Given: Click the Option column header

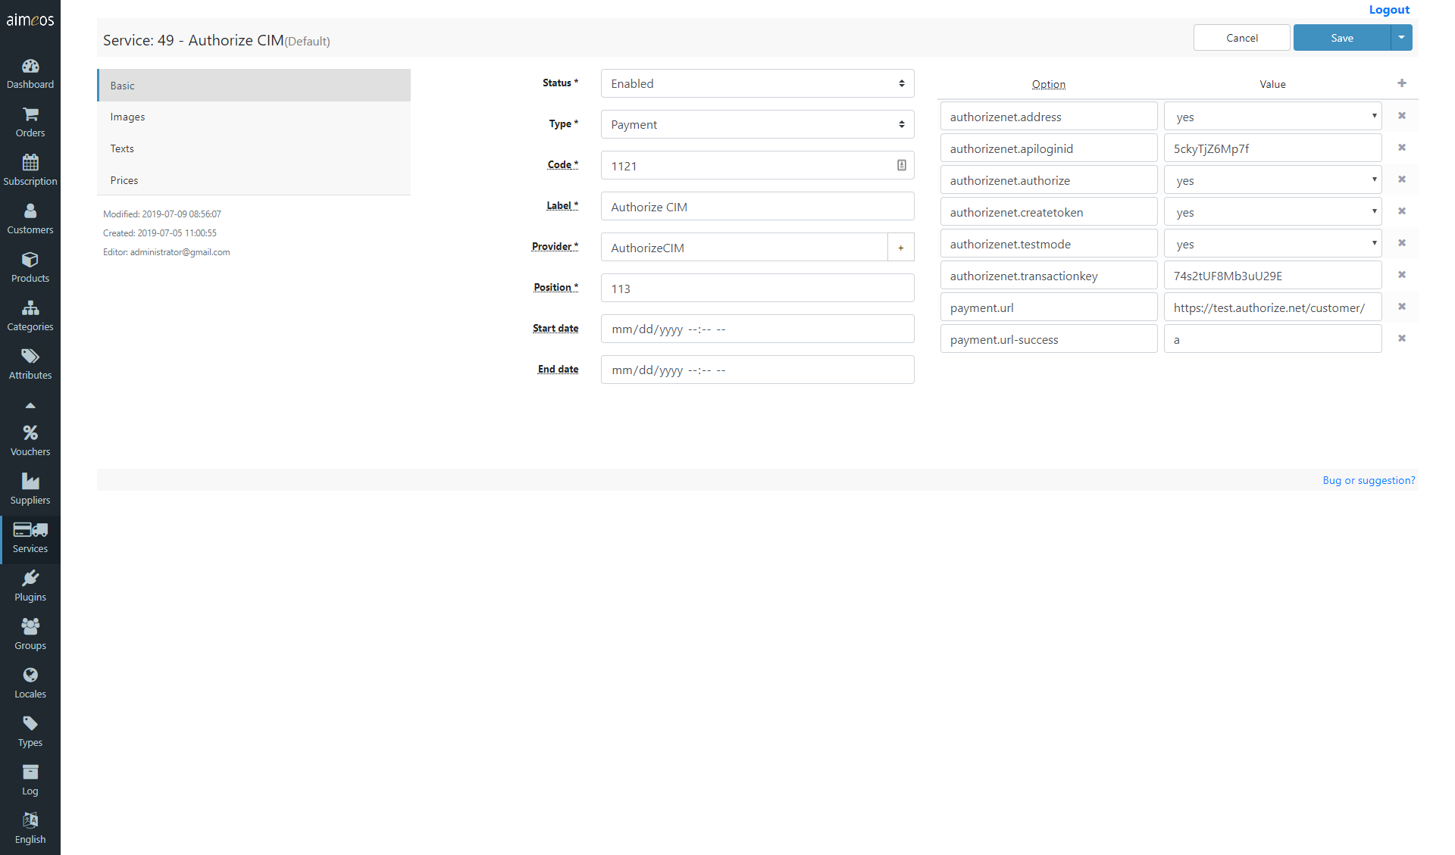Looking at the screenshot, I should pos(1048,84).
